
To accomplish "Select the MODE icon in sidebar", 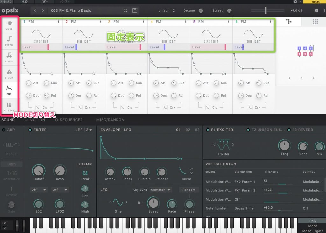I will 9,25.
